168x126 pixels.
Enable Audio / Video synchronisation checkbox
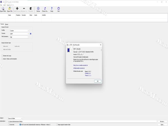(x=2, y=59)
